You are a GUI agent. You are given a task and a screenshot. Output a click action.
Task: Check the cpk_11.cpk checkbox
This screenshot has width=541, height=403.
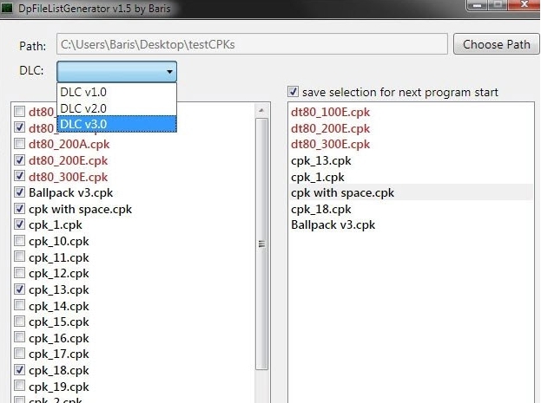point(19,257)
